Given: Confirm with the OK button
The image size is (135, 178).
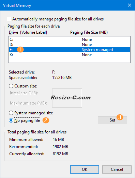Looking at the screenshot, I should 85,169.
